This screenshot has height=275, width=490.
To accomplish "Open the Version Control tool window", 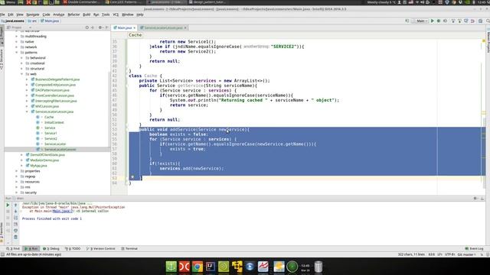I will coord(101,248).
